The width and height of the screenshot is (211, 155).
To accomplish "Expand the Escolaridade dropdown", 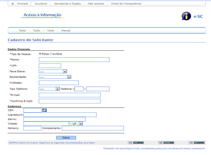I will click(55, 77).
